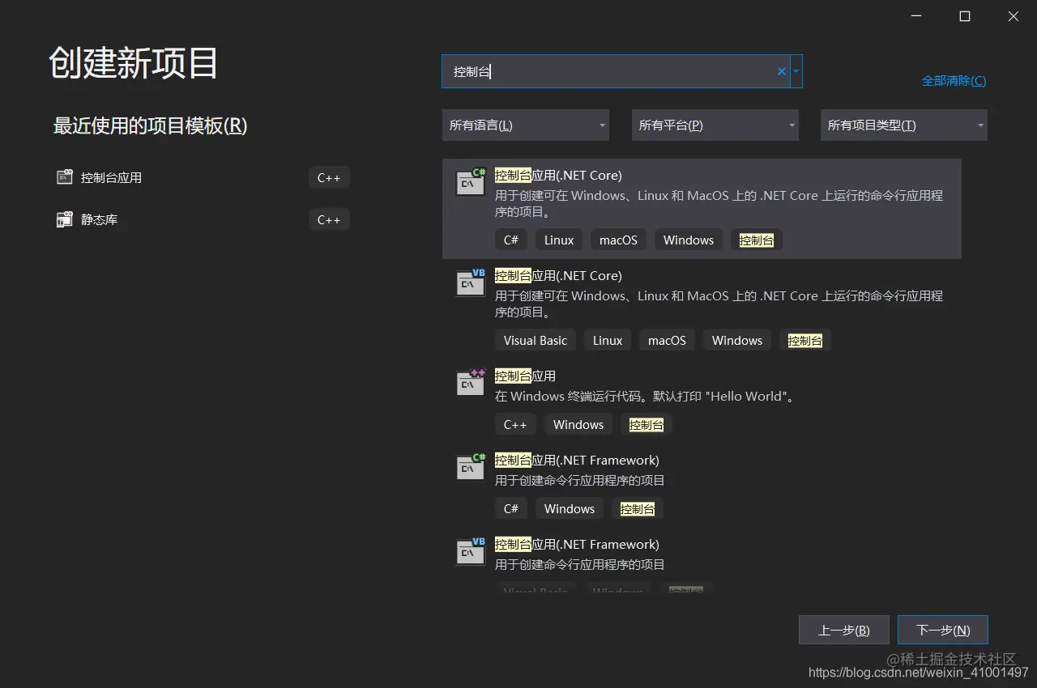Open the 所有语言(L) dropdown
Screen dimensions: 1037x688
tap(525, 125)
